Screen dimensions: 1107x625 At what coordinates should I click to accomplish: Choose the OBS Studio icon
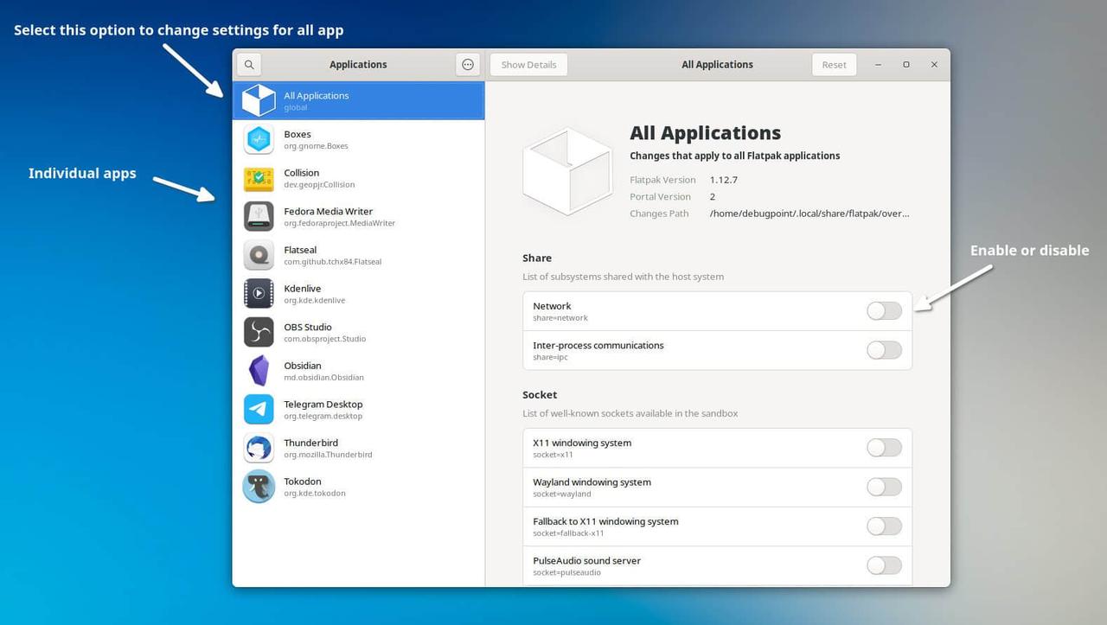coord(259,332)
